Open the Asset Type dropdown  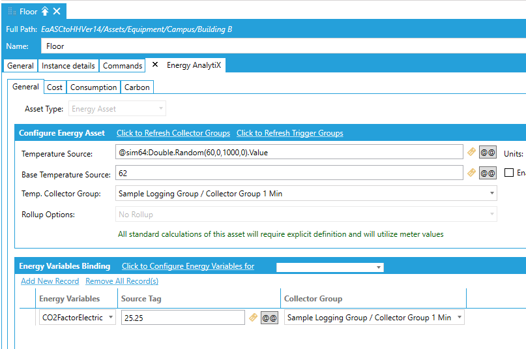[117, 108]
